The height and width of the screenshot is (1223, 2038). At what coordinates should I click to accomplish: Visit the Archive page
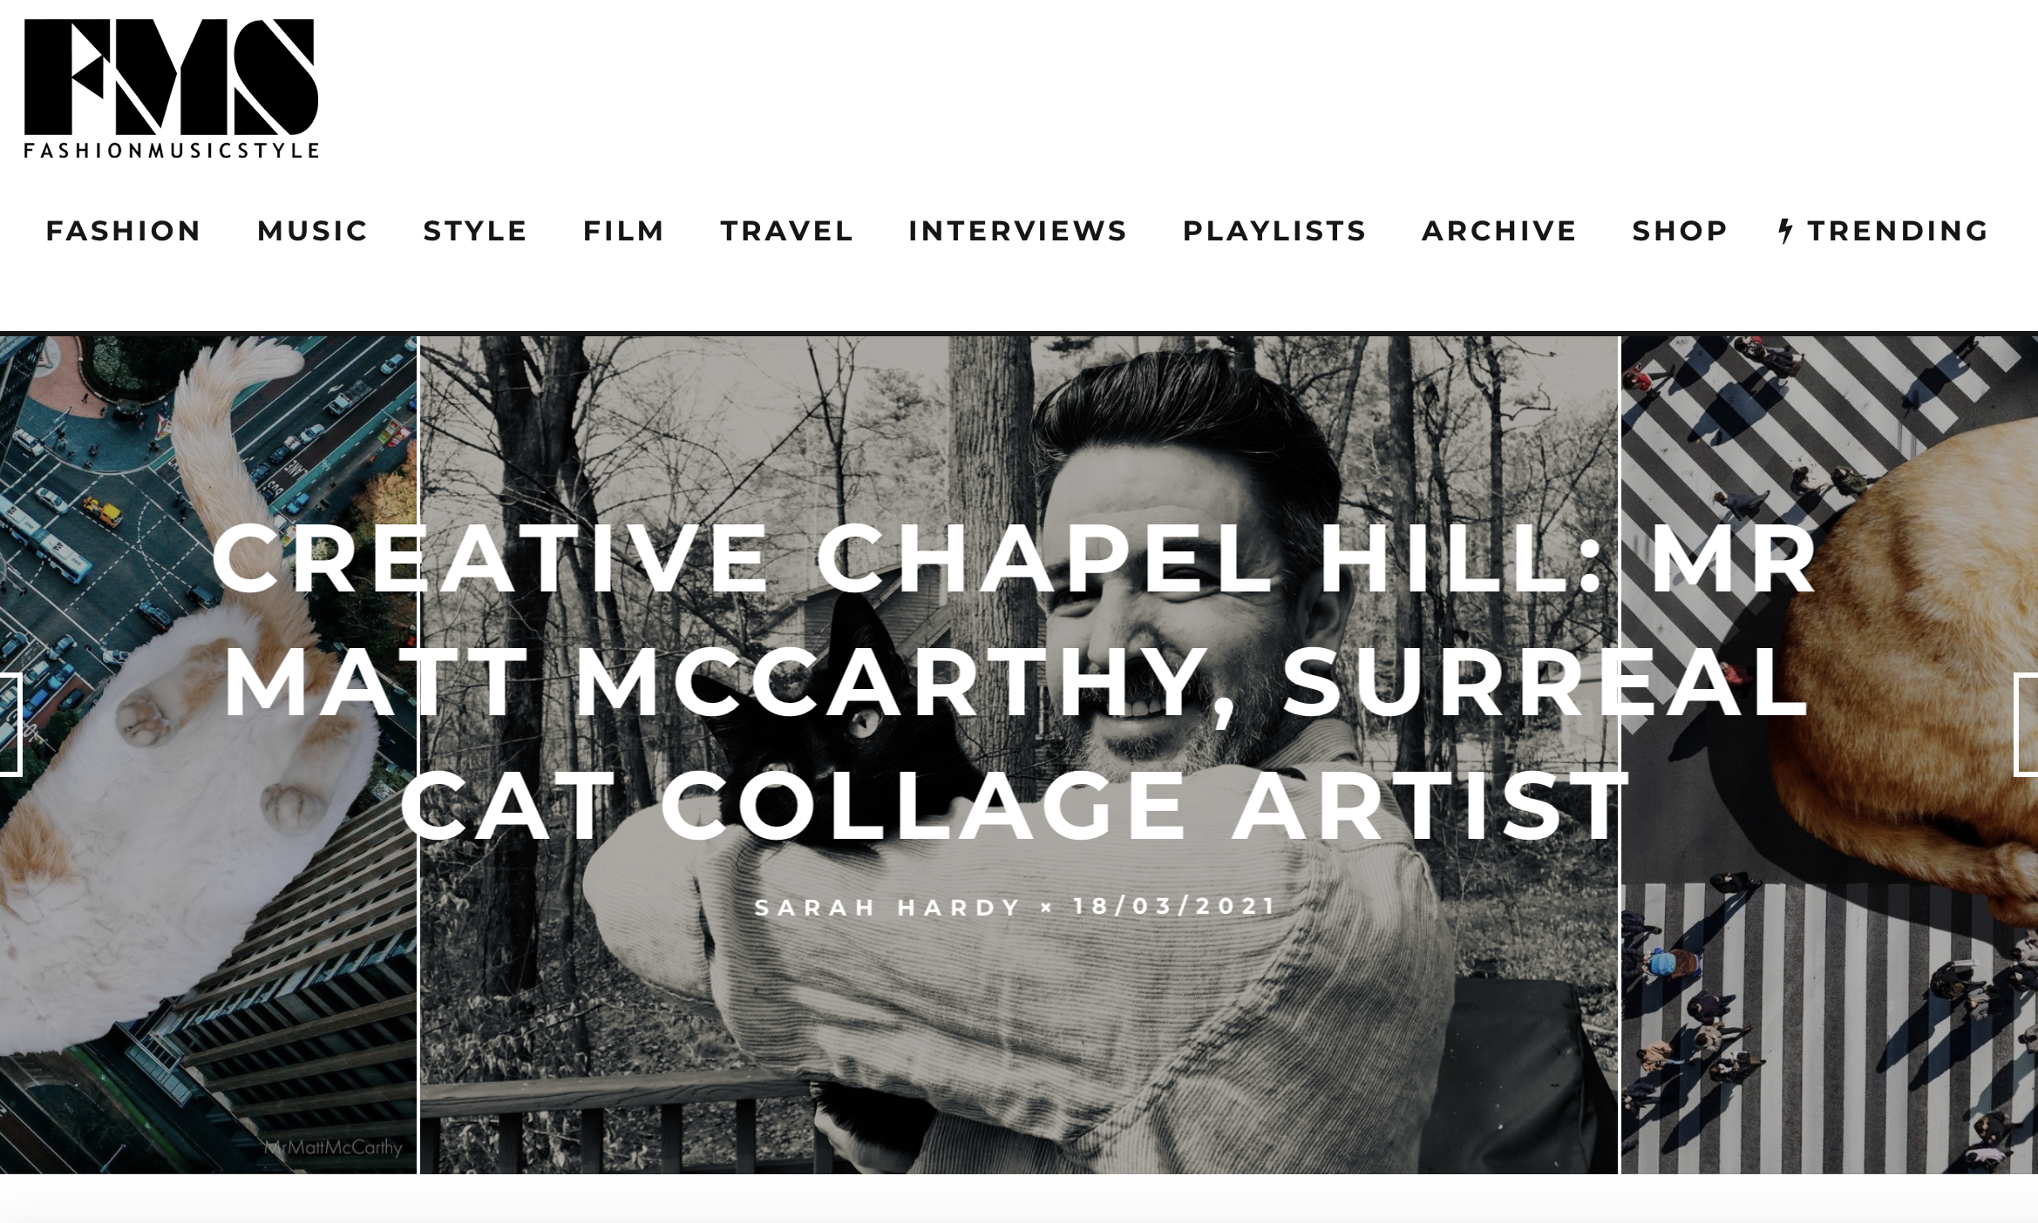[x=1499, y=231]
